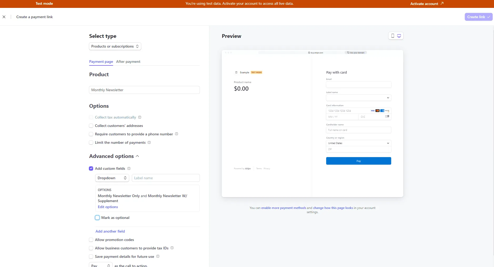This screenshot has width=494, height=267.
Task: Select the Payment page tab
Action: (x=101, y=61)
